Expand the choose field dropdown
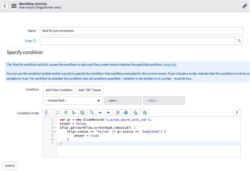The width and height of the screenshot is (250, 171). pos(73,101)
